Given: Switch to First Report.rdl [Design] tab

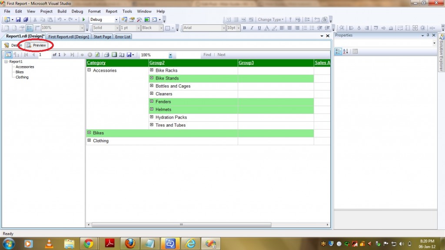Looking at the screenshot, I should pyautogui.click(x=69, y=37).
